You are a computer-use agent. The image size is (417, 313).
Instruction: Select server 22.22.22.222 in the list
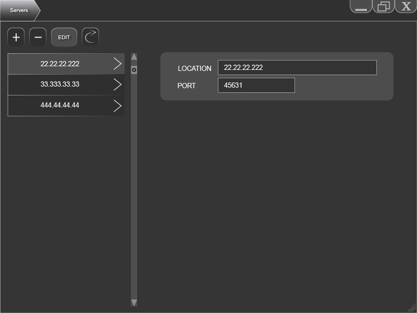coord(60,64)
